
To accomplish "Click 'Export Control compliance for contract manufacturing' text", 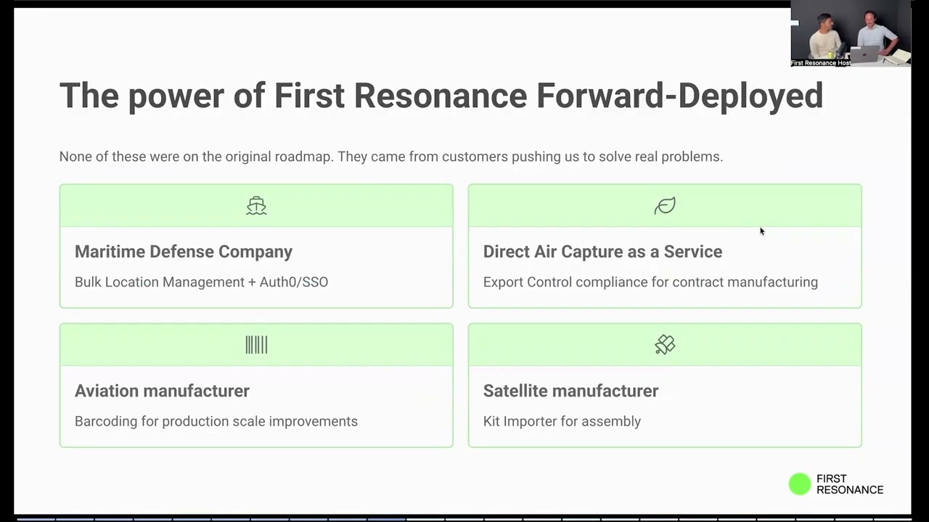I will tap(650, 282).
